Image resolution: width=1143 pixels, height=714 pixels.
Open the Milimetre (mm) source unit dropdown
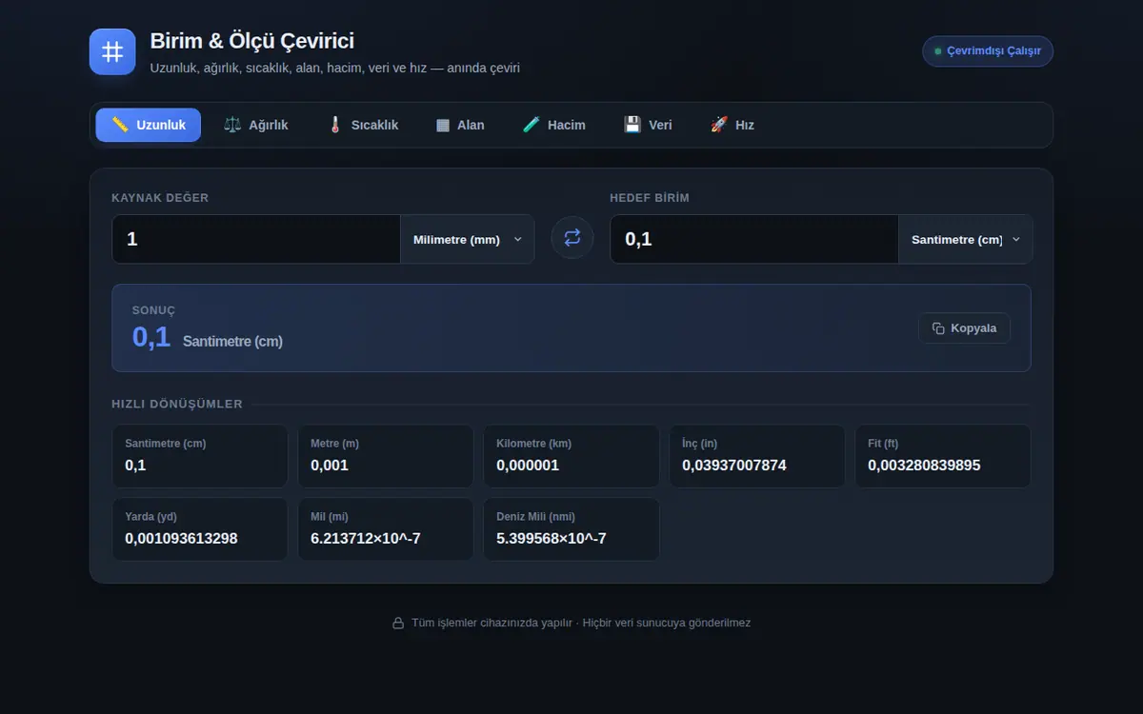[467, 239]
